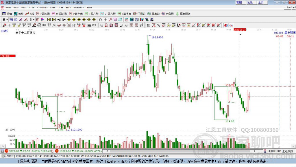Select the pencil drawing tool

click(4, 25)
